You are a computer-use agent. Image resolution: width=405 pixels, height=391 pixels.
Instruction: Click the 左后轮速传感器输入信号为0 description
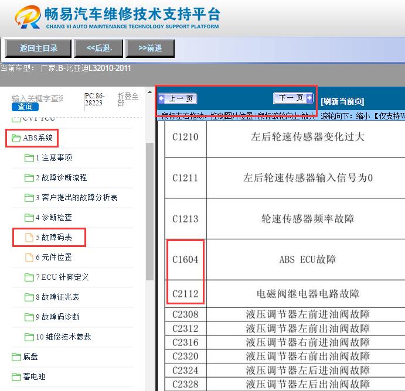click(x=308, y=178)
